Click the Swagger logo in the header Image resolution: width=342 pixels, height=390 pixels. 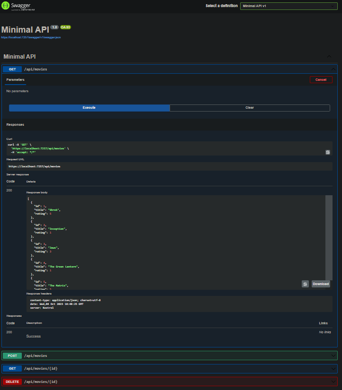(19, 7)
